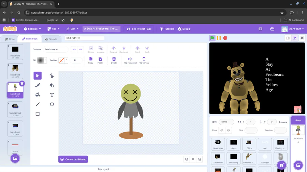307x172 pixels.
Task: Select the Newspaper sprite
Action: pyautogui.click(x=218, y=144)
